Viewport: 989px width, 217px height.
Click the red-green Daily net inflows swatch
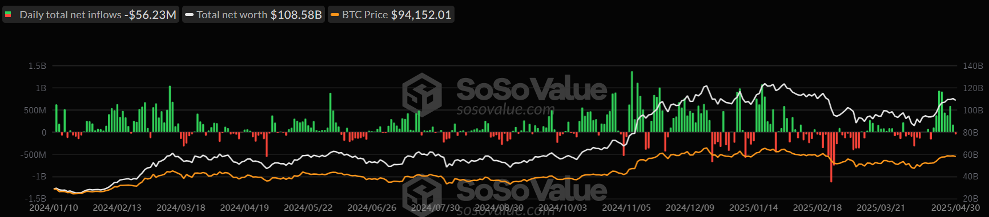tap(8, 15)
